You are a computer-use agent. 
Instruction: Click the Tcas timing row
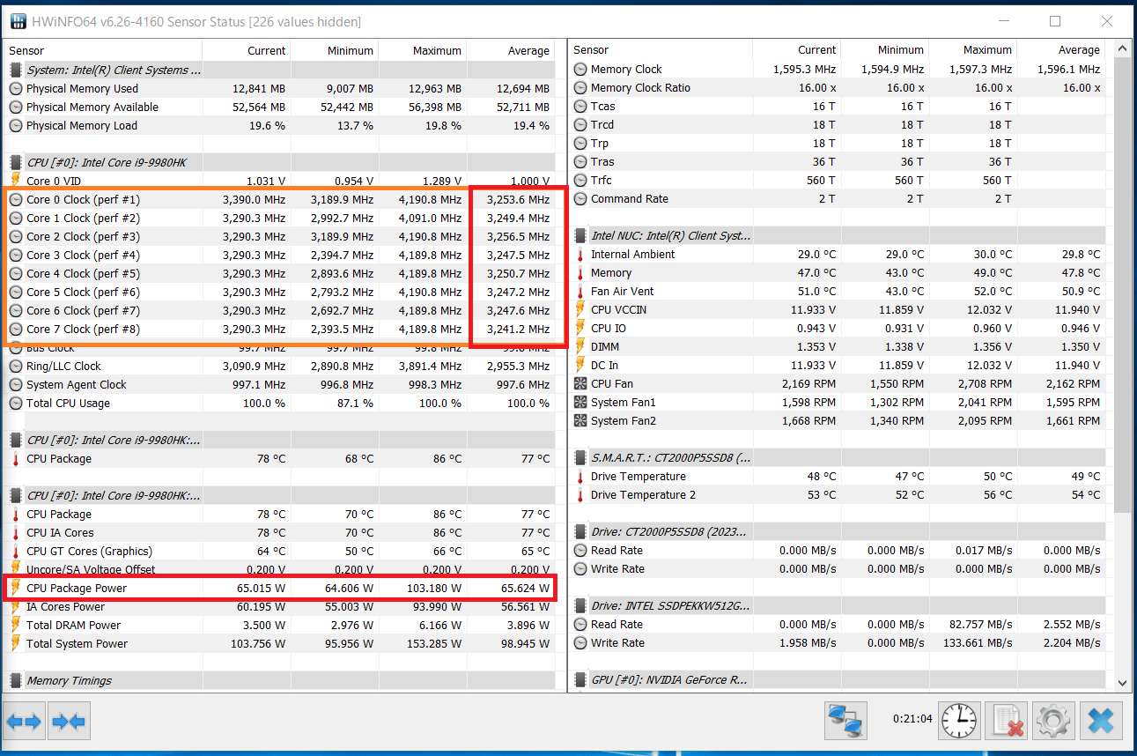pos(838,106)
